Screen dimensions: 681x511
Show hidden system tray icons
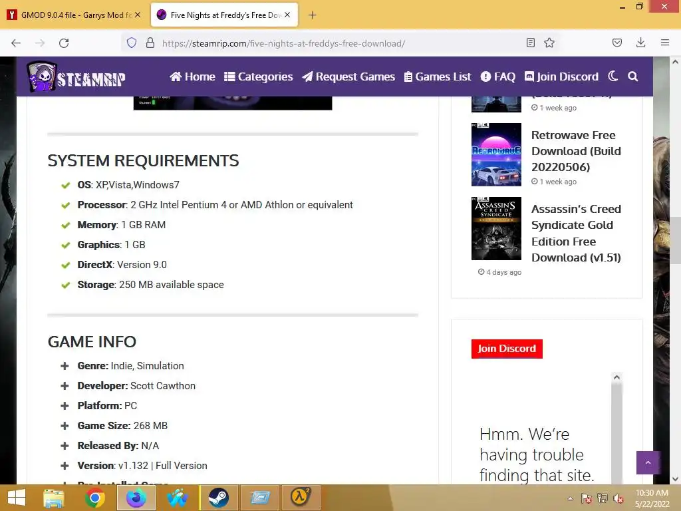[x=570, y=498]
